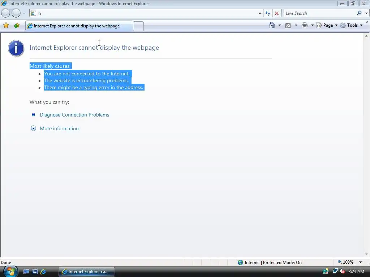370x277 pixels.
Task: Expand the address bar history dropdown
Action: pos(260,13)
